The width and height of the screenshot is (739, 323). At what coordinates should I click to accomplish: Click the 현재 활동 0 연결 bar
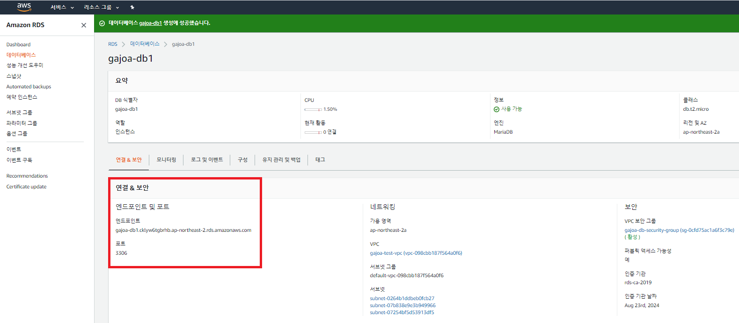pyautogui.click(x=313, y=132)
